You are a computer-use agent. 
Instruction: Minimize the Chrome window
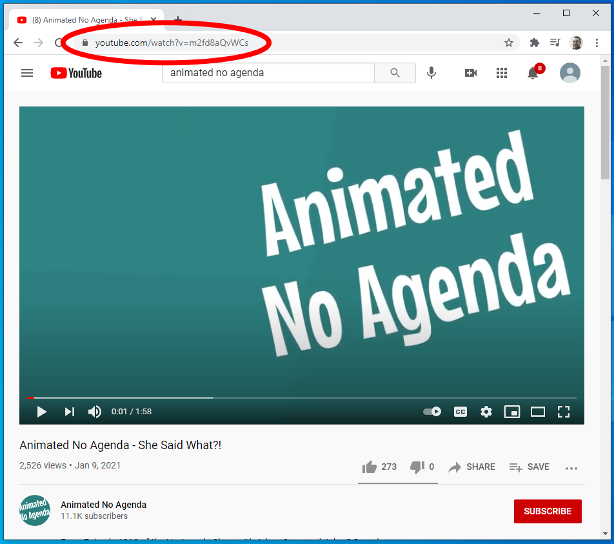pos(537,13)
